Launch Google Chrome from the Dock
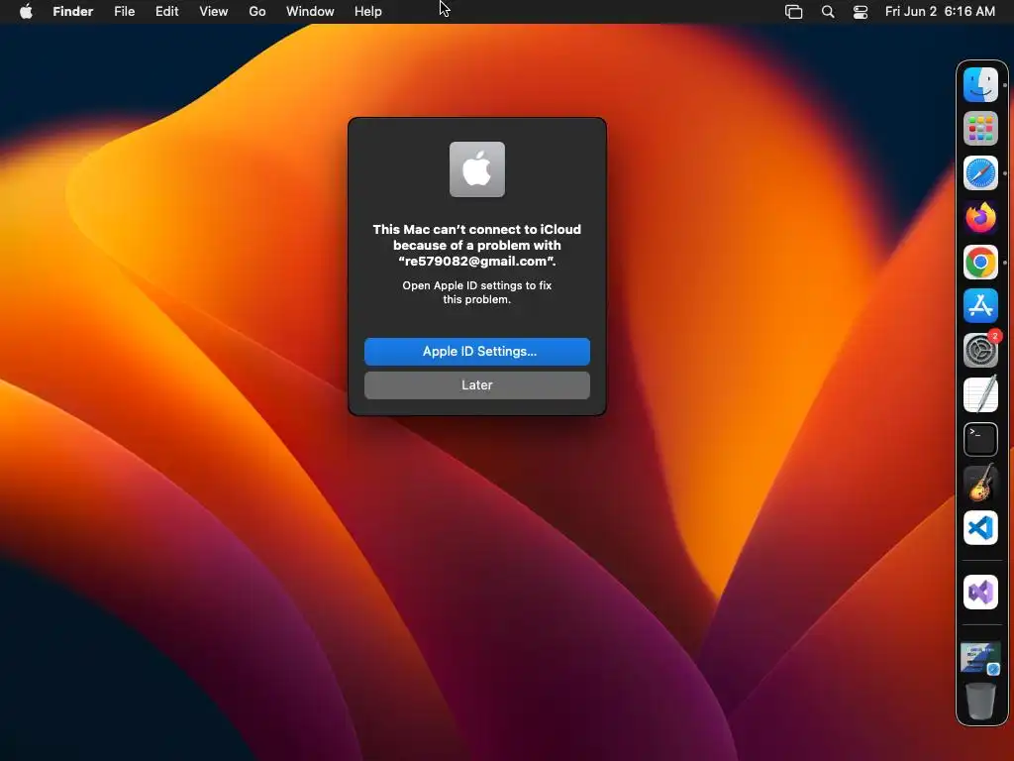The height and width of the screenshot is (761, 1014). pos(981,262)
